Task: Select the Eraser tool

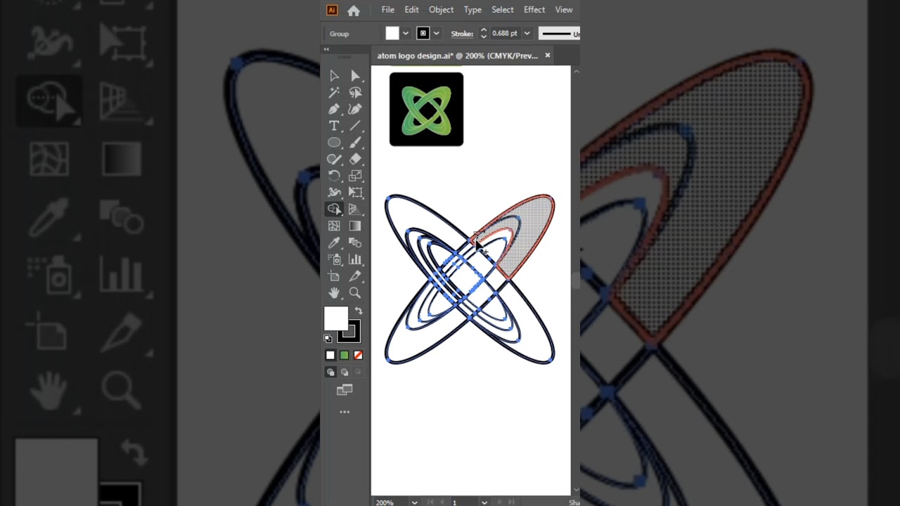Action: point(355,159)
